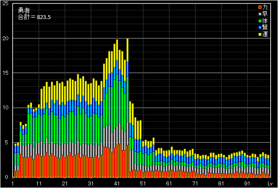The width and height of the screenshot is (278, 188).
Task: Click the 体 legend label
Action: point(265,21)
